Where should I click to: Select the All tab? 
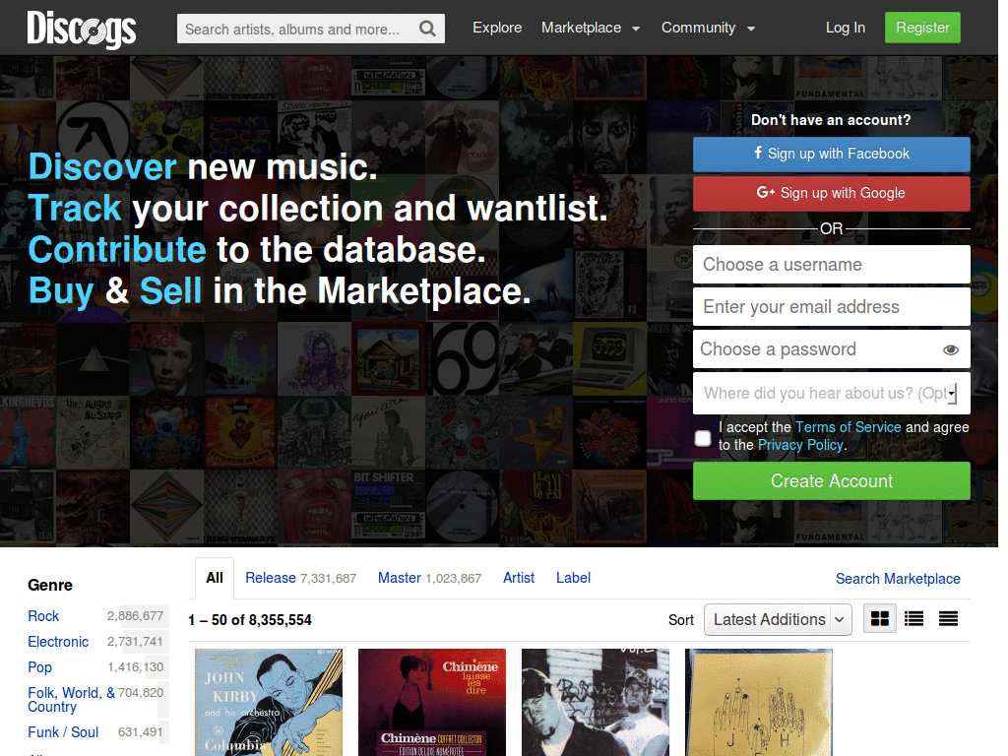click(x=215, y=578)
